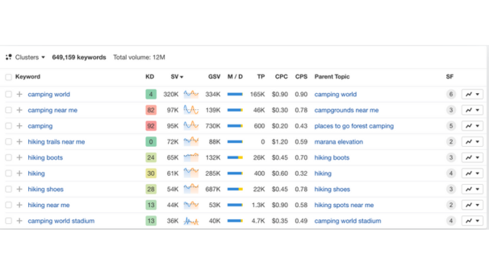Add the keyword camping via plus icon
The height and width of the screenshot is (275, 489).
click(19, 126)
